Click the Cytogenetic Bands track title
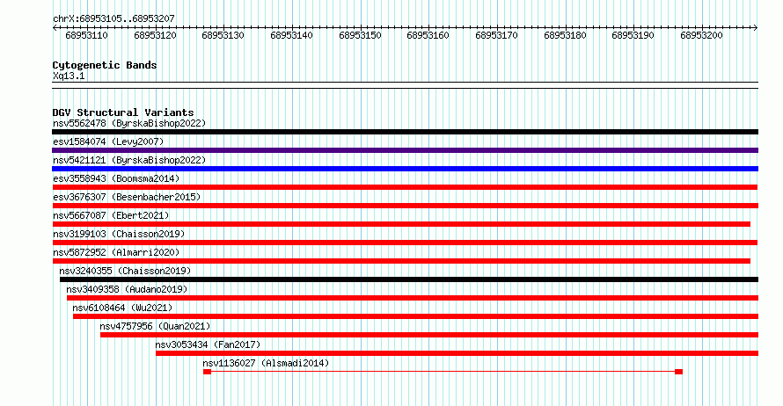 [105, 65]
